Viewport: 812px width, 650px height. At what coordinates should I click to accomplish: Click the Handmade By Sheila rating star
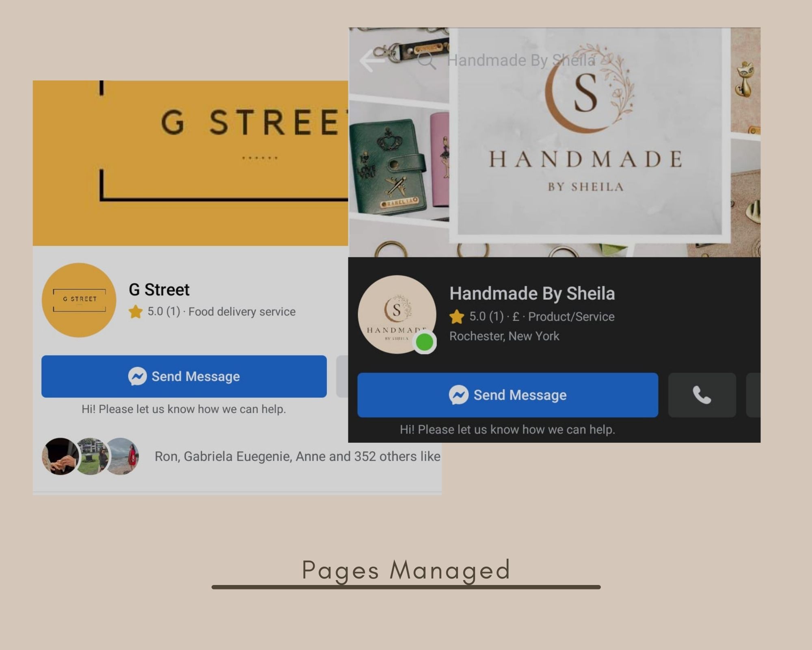tap(457, 317)
